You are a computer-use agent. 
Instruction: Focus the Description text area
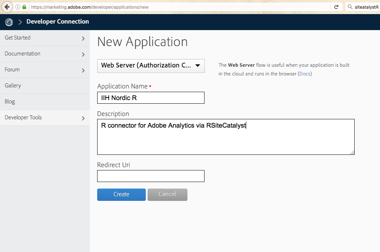[226, 137]
